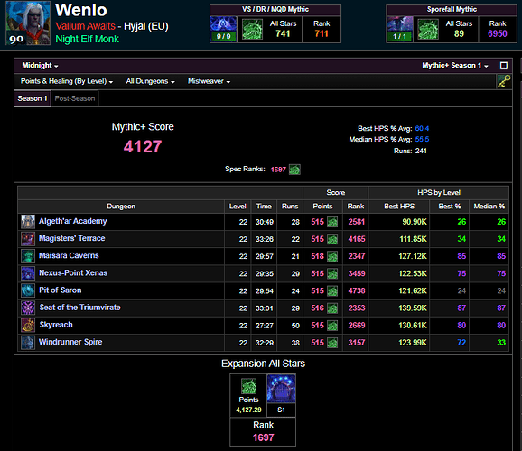Click the S1 season icon in All Stars
The height and width of the screenshot is (451, 522).
281,389
